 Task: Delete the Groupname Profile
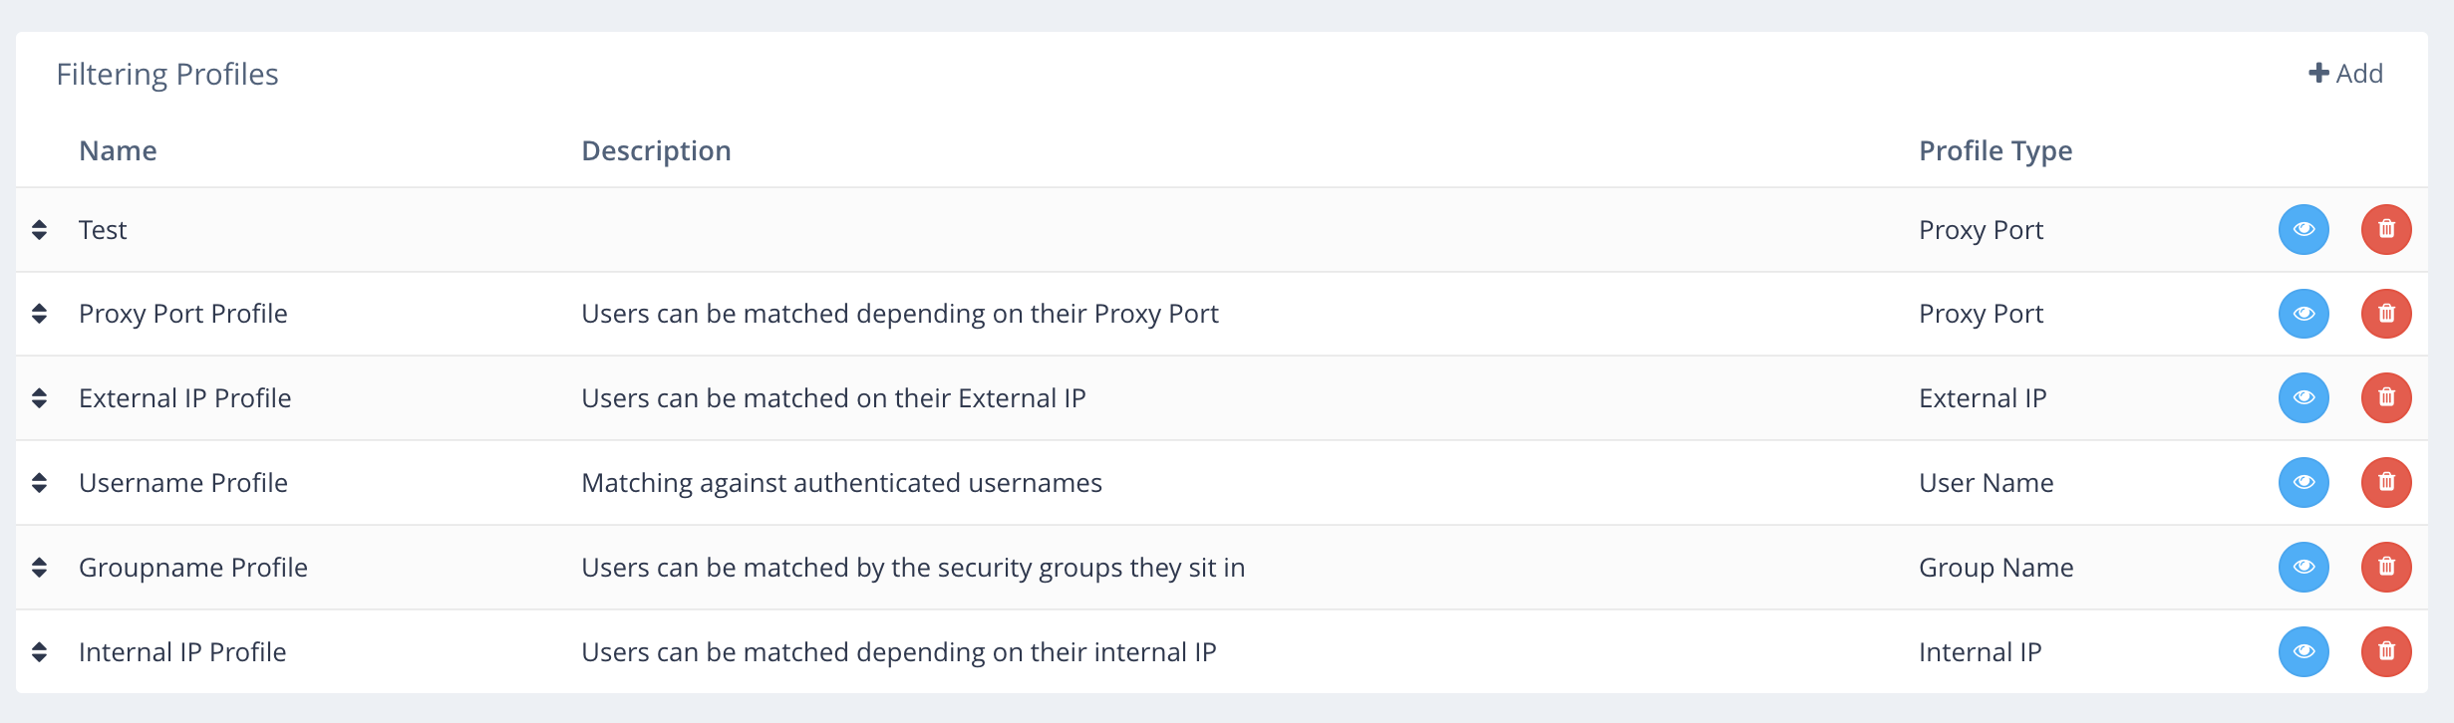point(2385,568)
